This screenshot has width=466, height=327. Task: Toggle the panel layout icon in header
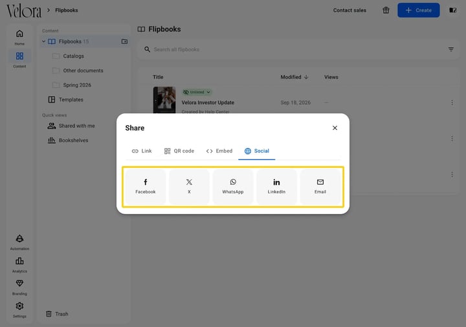point(452,10)
